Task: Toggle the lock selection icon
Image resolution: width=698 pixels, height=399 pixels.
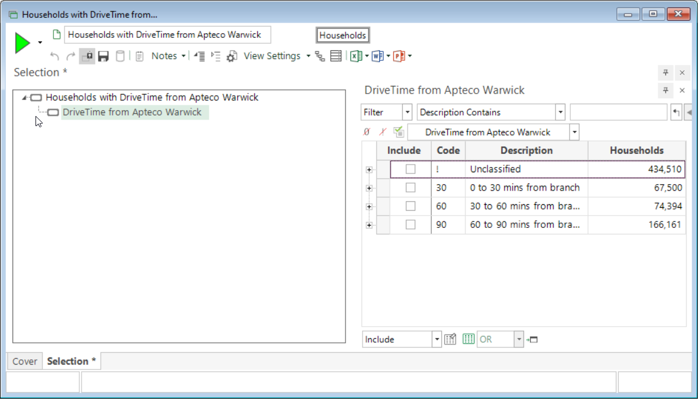Action: (88, 56)
